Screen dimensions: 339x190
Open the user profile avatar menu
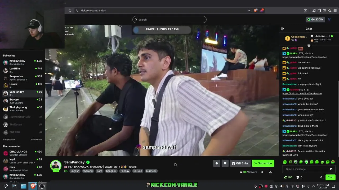pyautogui.click(x=329, y=20)
